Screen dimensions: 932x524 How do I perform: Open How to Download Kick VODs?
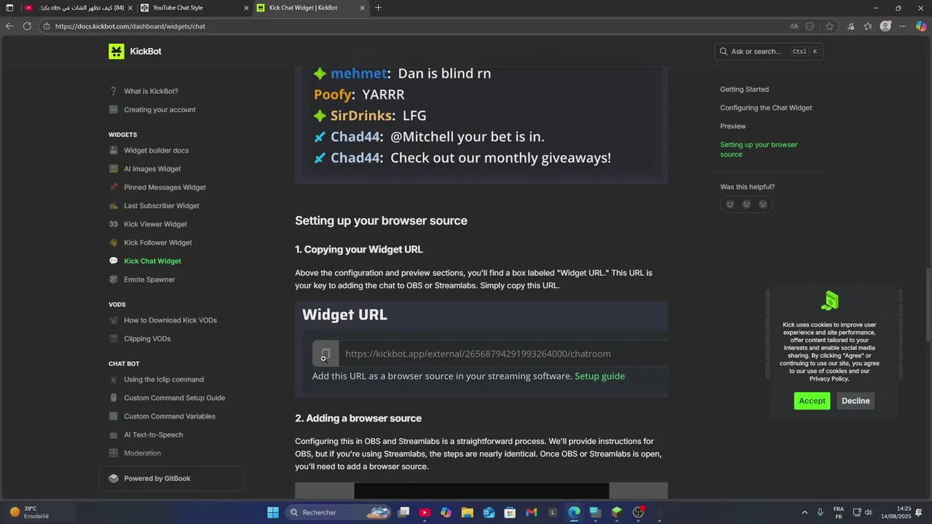pos(170,320)
